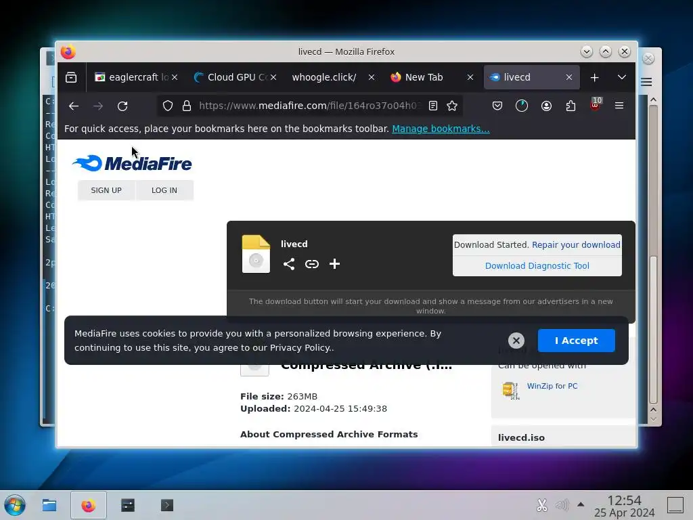Expand the list all tabs chevron

[x=622, y=77]
